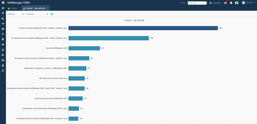Click label 'Licenta de utilizare lunara SoftManager CRM'
Screen dimensions: 257x124
51,98
